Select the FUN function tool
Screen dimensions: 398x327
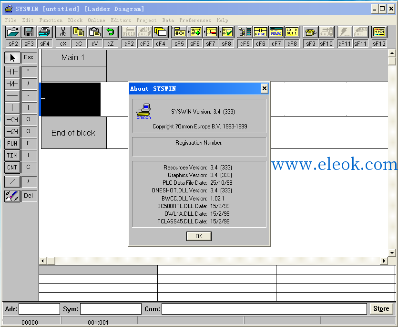12,143
